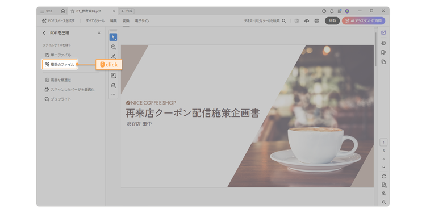Open the AI assistant panel icon on right rail

(x=383, y=32)
